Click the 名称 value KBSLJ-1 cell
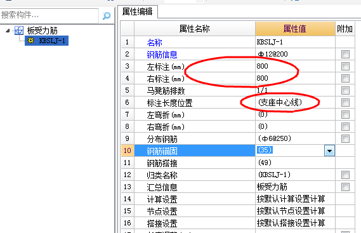The height and width of the screenshot is (233, 361). (x=295, y=42)
